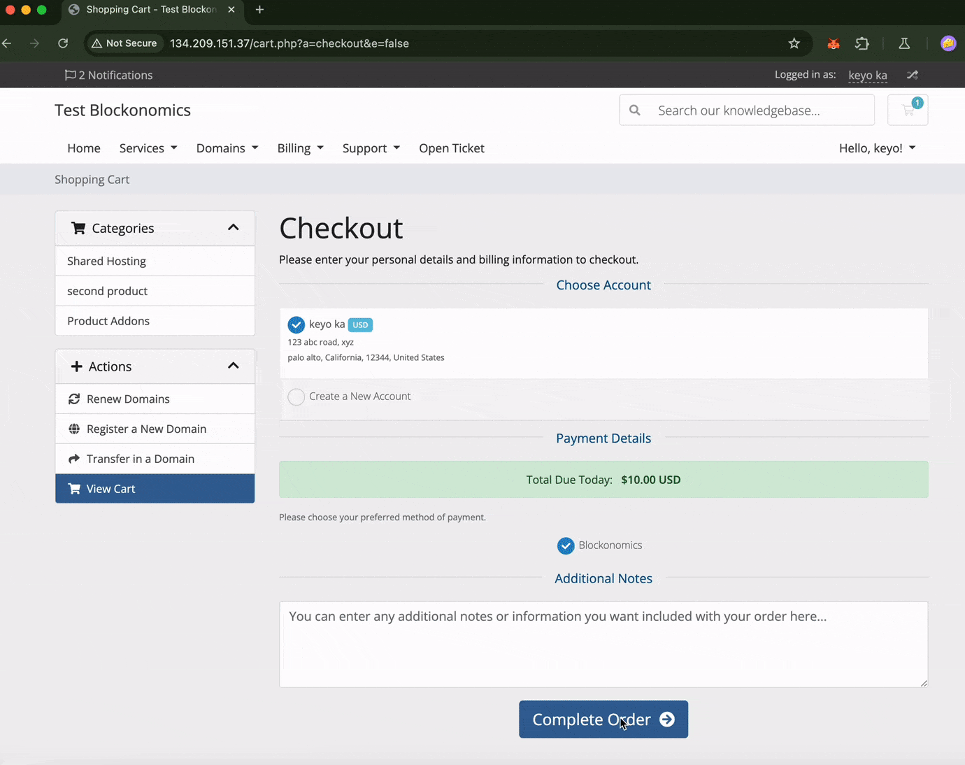Select the keyo ka account radio

(296, 325)
